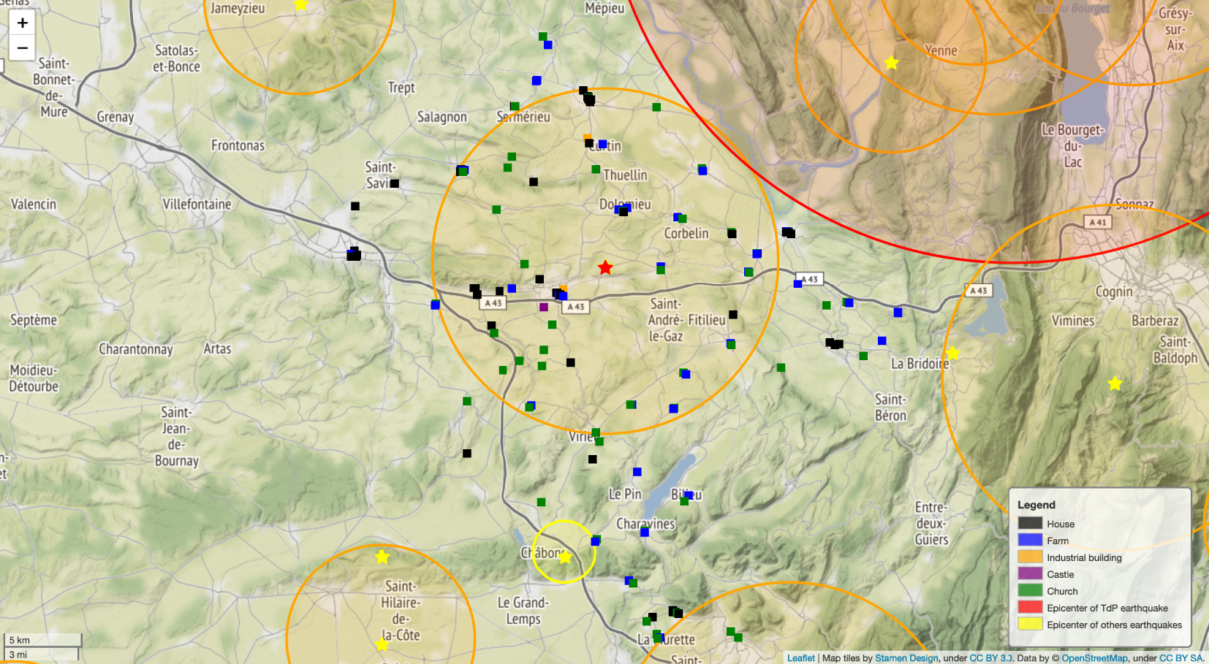Viewport: 1209px width, 664px height.
Task: Select black house marker right of Fitilieu
Action: (x=733, y=315)
